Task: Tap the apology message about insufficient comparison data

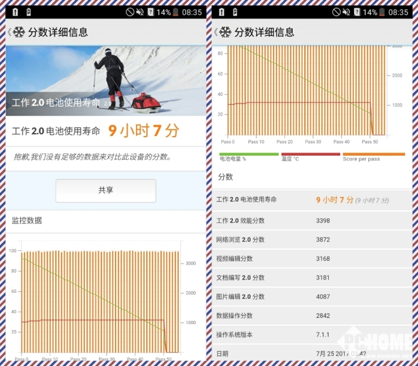Action: tap(92, 157)
